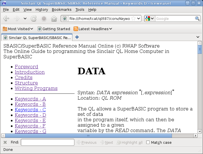
Task: Open the Keywords - D link
Action: point(31,115)
